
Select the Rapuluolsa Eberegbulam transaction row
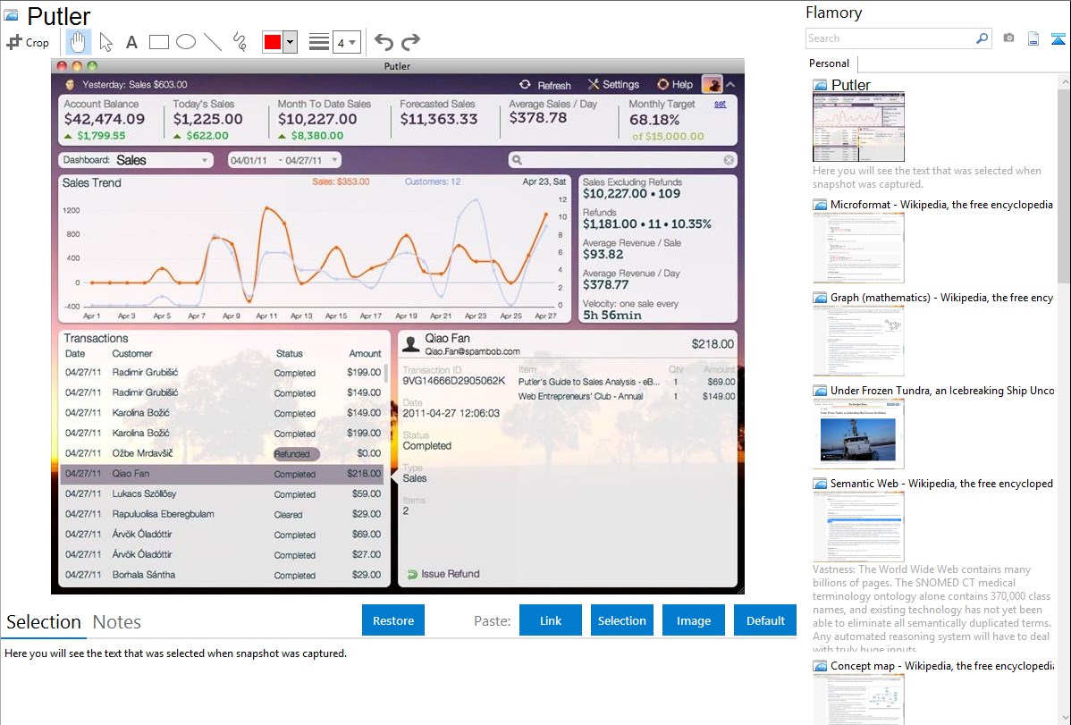coord(223,514)
